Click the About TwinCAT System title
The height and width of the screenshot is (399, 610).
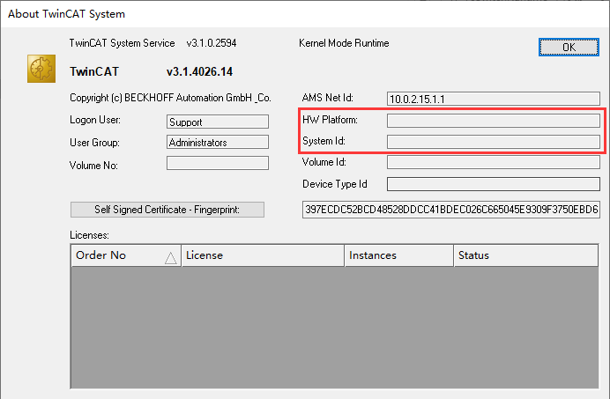click(66, 14)
